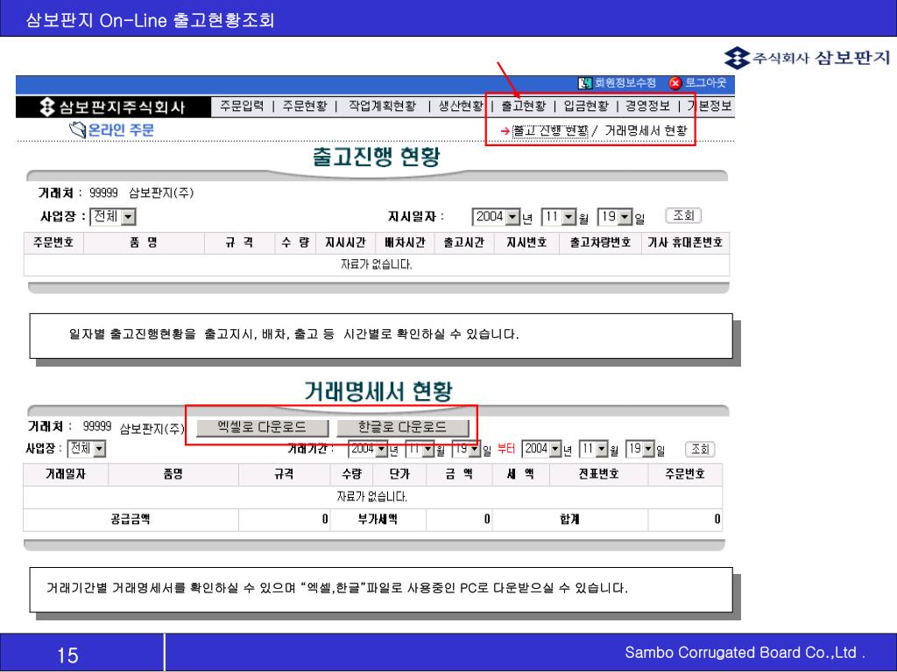Click the red 로그아웃 icon
This screenshot has width=897, height=672.
click(675, 83)
